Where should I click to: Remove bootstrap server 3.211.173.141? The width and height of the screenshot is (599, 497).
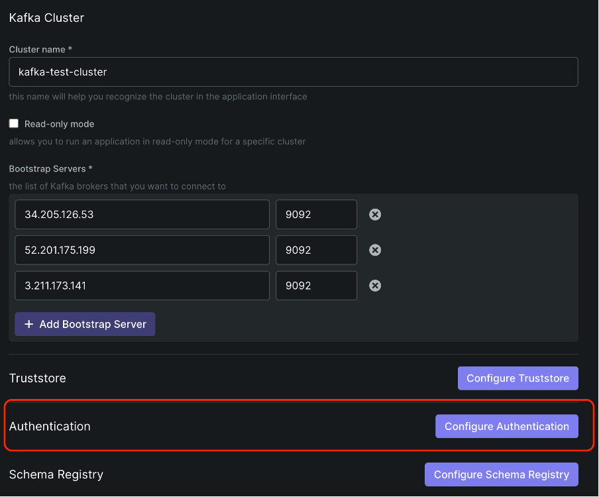coord(375,286)
